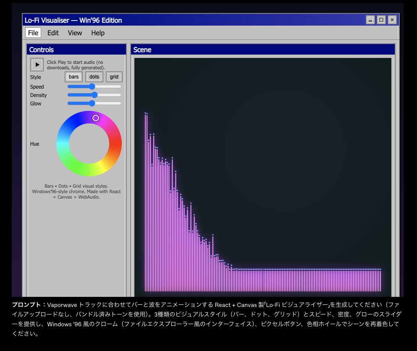Click the Scene panel header
Screen dimensions: 417x351
[x=263, y=50]
